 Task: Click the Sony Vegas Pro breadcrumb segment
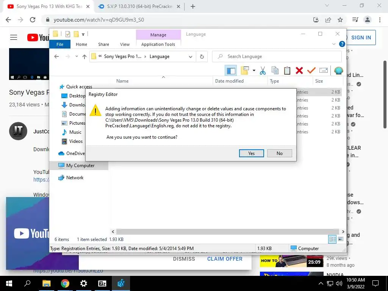point(123,56)
